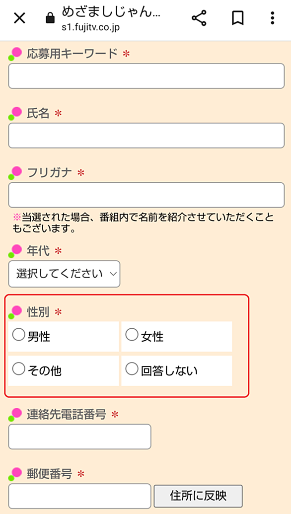Open the three-dot overflow menu
The height and width of the screenshot is (514, 291).
pos(272,18)
